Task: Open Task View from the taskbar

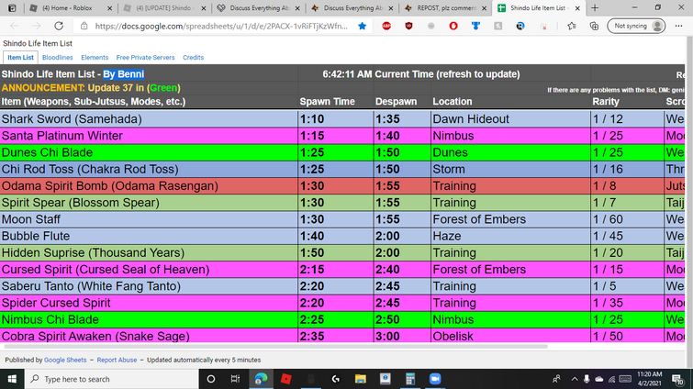Action: click(235, 379)
